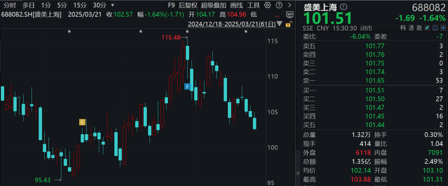Click the info icon beside 盛美上海
The width and height of the screenshot is (448, 186).
click(344, 7)
